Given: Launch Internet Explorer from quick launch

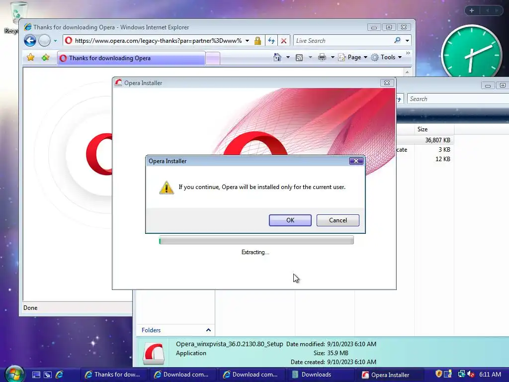Looking at the screenshot, I should [x=60, y=375].
